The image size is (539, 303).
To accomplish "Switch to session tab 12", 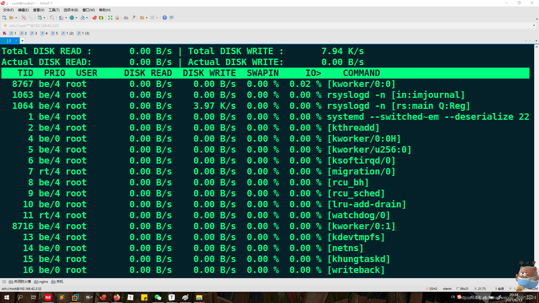I will click(9, 41).
